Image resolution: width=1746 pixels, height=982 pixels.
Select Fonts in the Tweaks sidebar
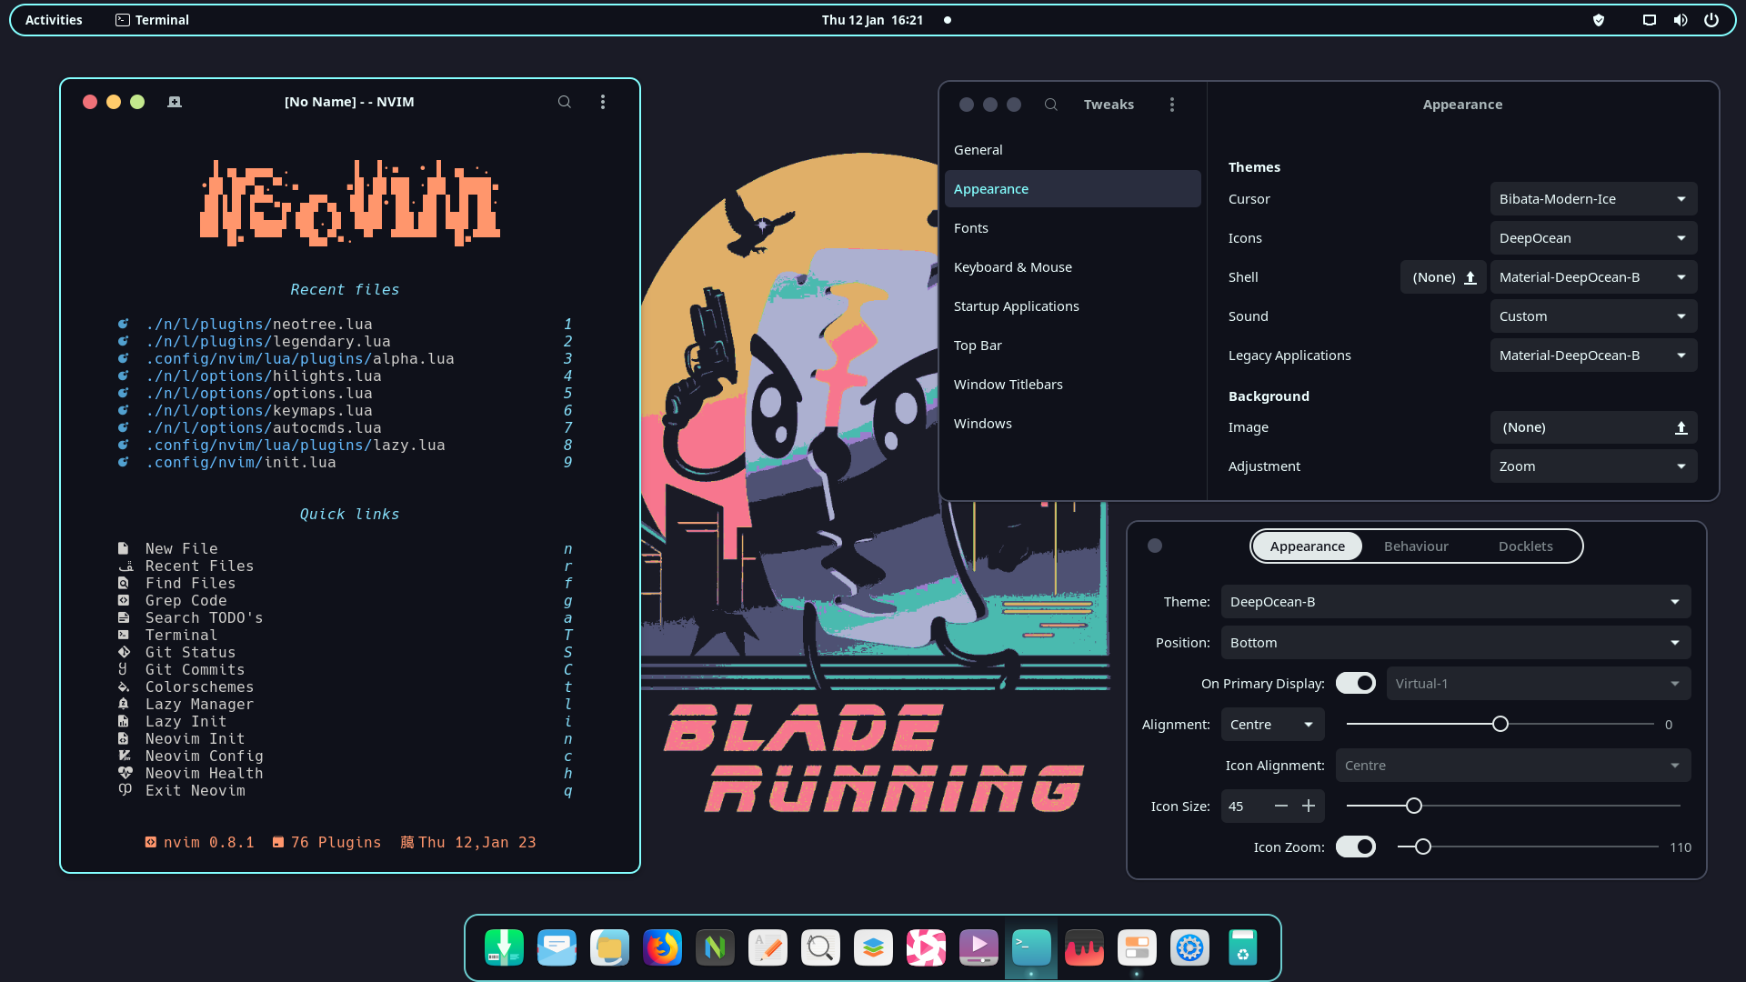click(1072, 228)
